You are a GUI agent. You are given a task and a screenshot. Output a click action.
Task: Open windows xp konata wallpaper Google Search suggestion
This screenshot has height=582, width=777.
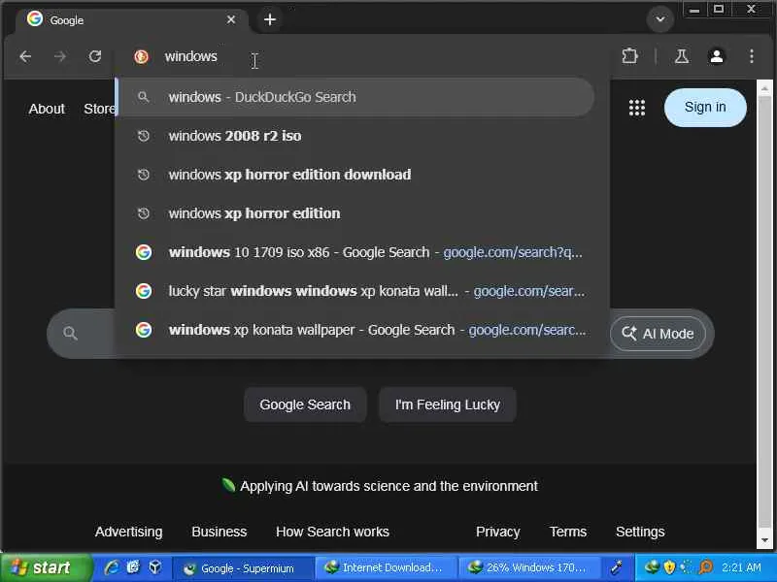[355, 330]
